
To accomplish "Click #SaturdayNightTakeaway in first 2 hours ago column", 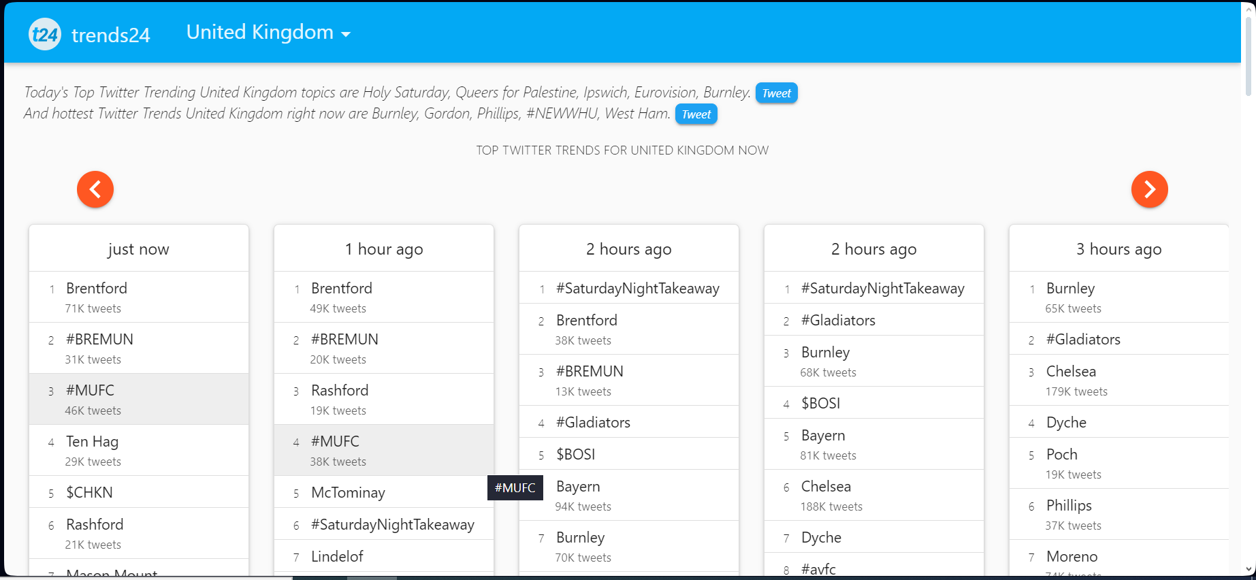I will [x=637, y=289].
